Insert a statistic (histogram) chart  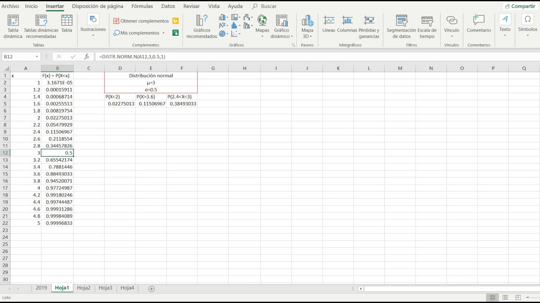[x=236, y=26]
